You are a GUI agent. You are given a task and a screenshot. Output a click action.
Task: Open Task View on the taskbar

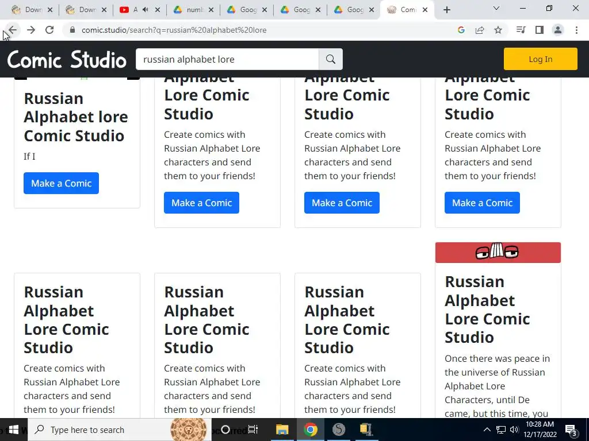point(253,430)
